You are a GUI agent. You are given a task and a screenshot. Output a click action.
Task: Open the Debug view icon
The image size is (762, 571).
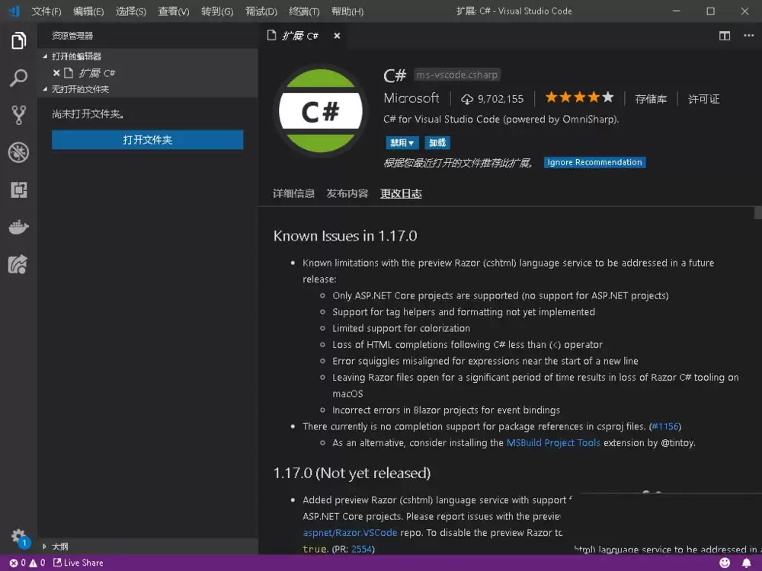[18, 152]
